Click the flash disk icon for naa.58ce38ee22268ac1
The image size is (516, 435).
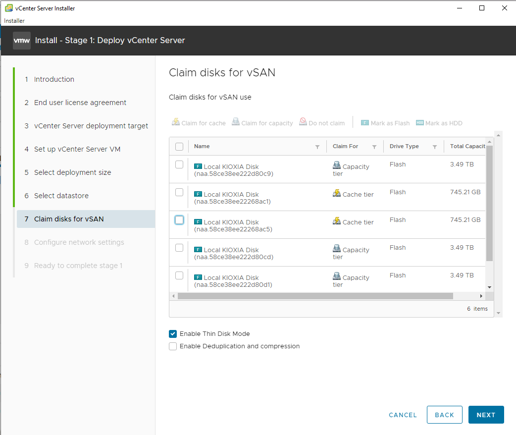pos(198,194)
